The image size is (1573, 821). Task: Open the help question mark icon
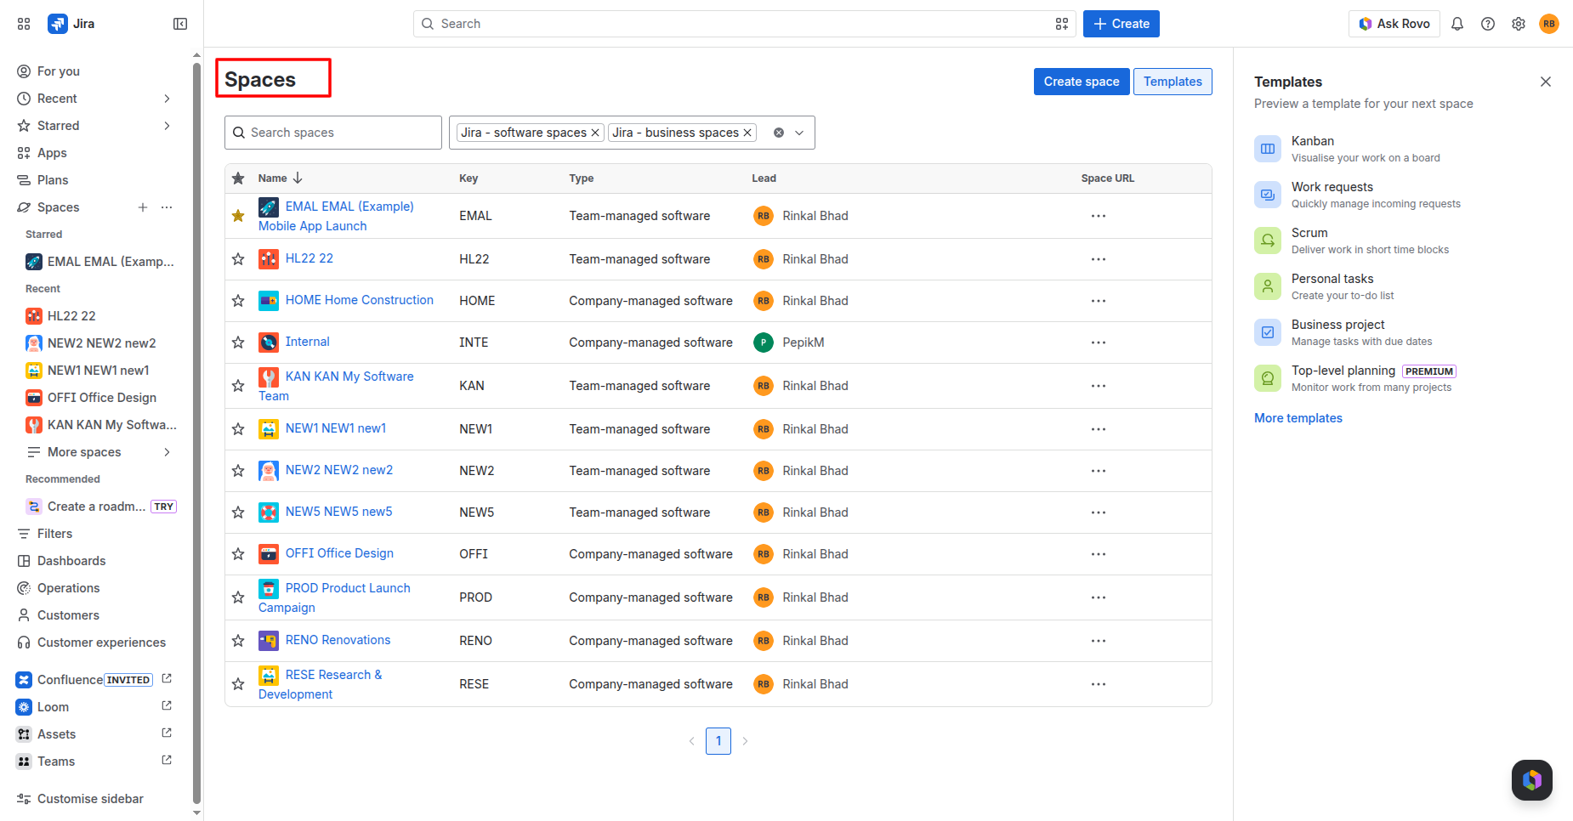[1488, 24]
